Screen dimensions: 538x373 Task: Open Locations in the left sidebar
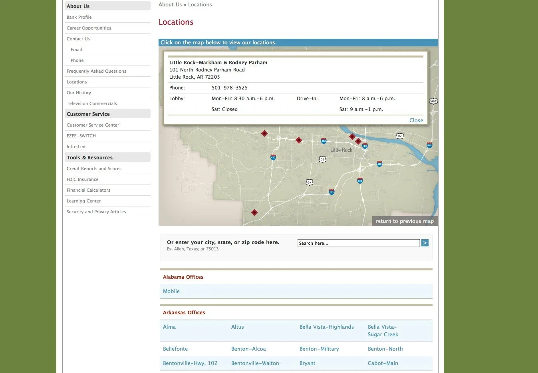click(77, 82)
